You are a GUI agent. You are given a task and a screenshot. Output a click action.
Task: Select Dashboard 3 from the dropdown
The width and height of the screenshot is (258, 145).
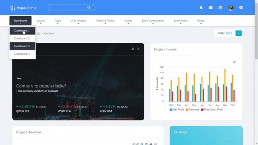(x=23, y=46)
